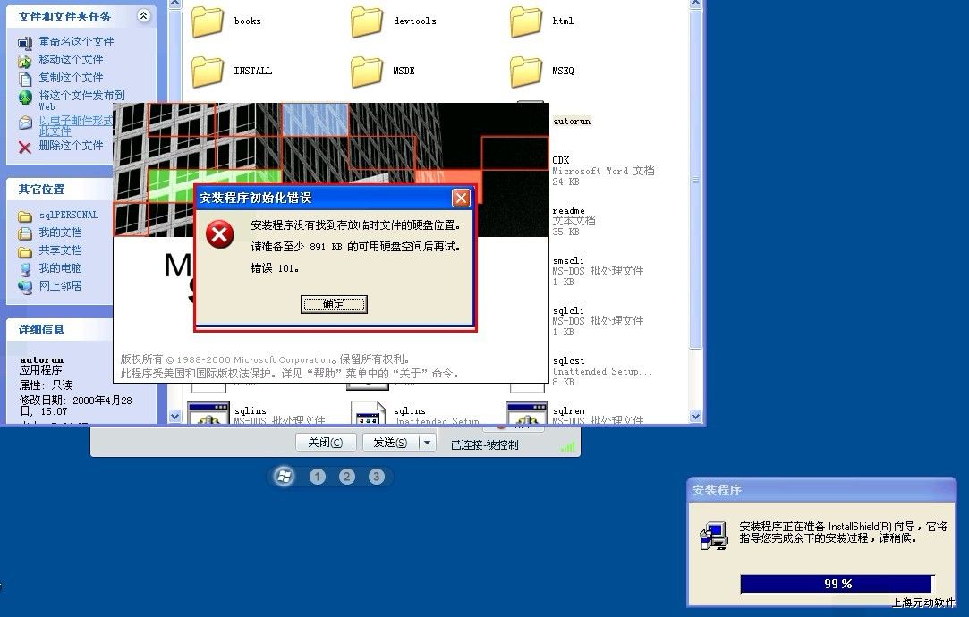
Task: Click 确定 in the error dialog
Action: coord(334,304)
